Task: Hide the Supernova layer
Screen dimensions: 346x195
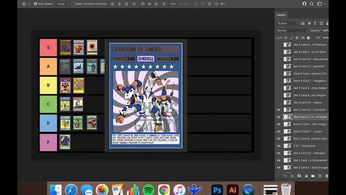Action: pyautogui.click(x=279, y=146)
